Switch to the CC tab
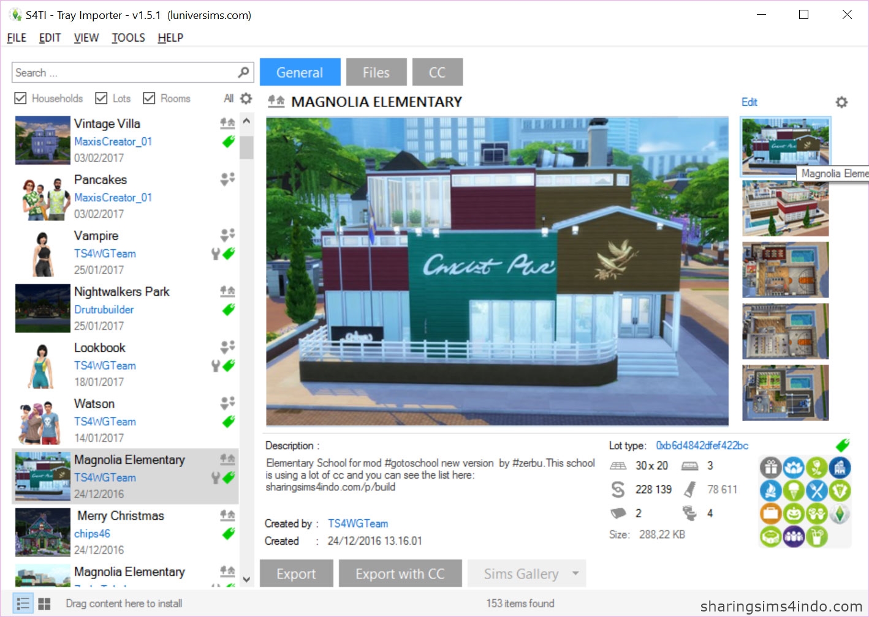Viewport: 869px width, 617px height. coord(438,72)
